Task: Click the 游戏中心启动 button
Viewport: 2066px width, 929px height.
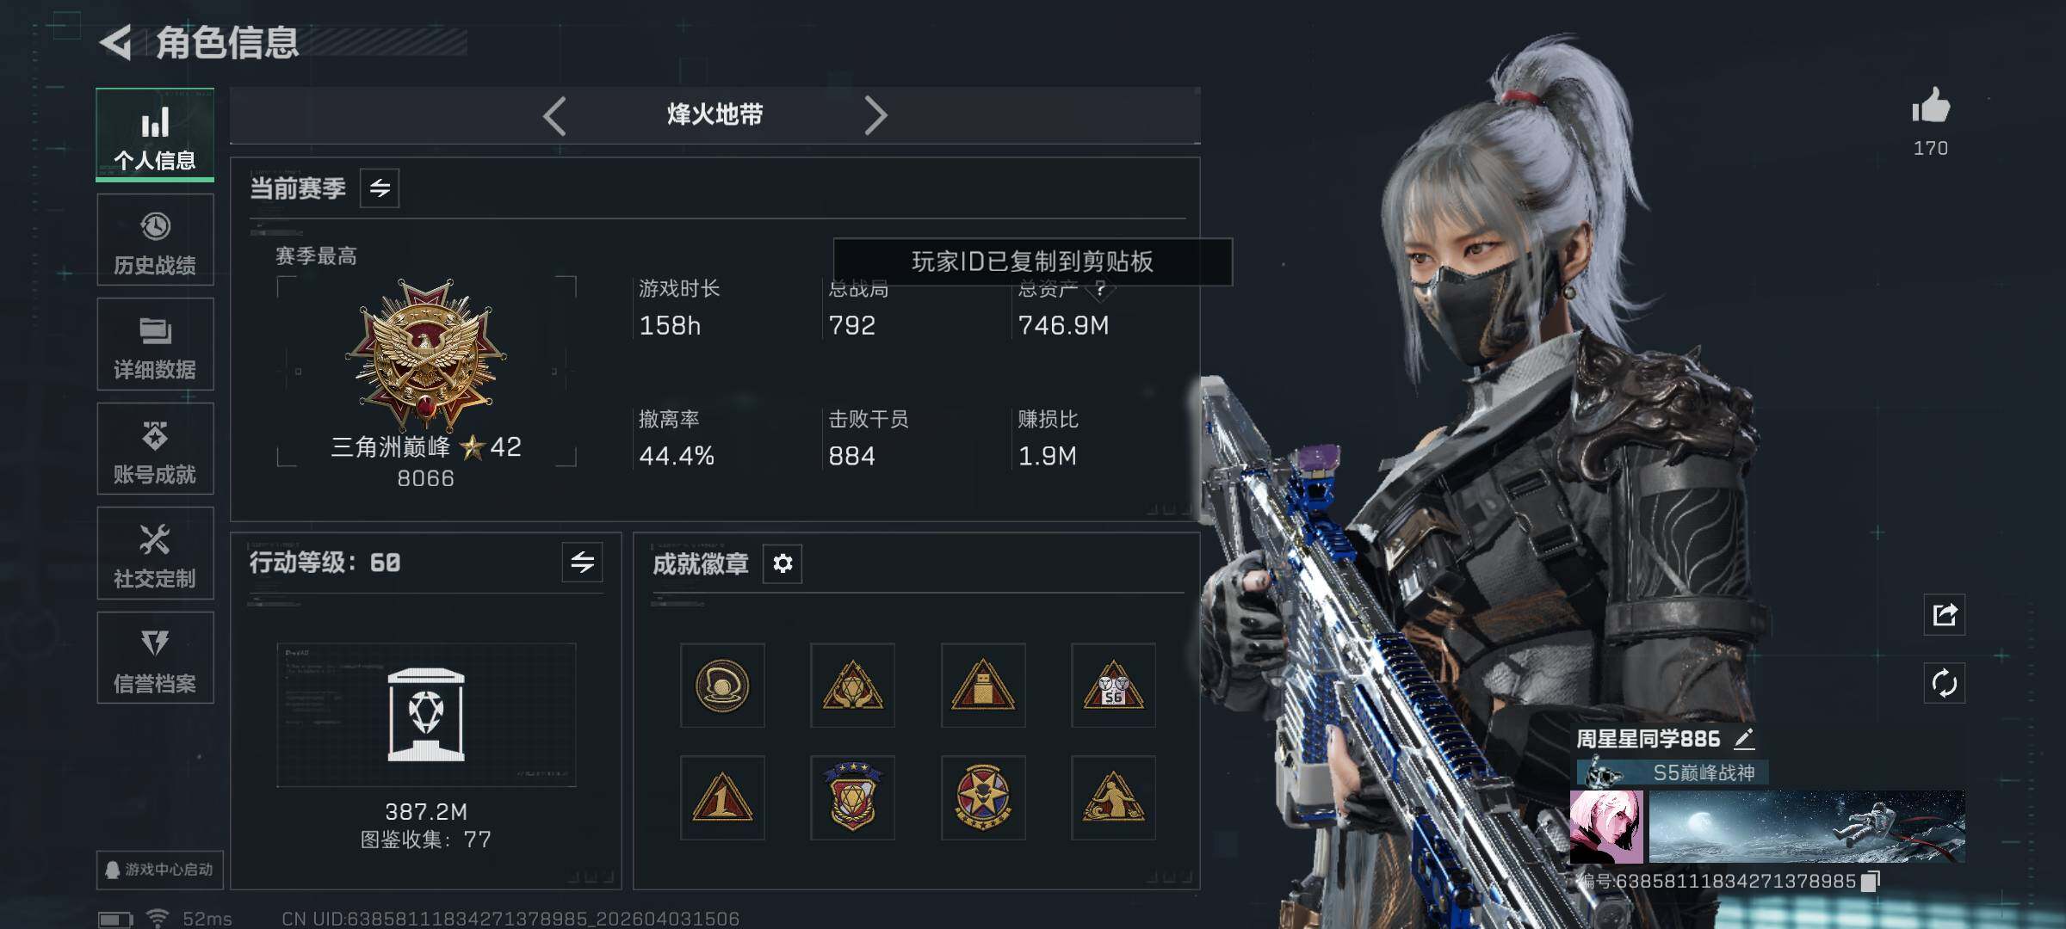Action: click(160, 870)
